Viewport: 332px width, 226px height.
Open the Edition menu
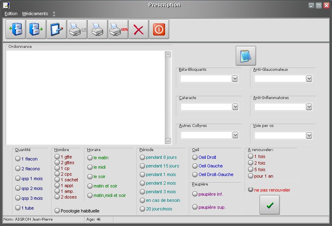(x=11, y=14)
